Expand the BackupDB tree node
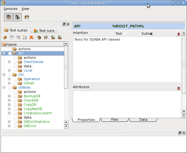The height and width of the screenshot is (153, 187). pyautogui.click(x=9, y=96)
